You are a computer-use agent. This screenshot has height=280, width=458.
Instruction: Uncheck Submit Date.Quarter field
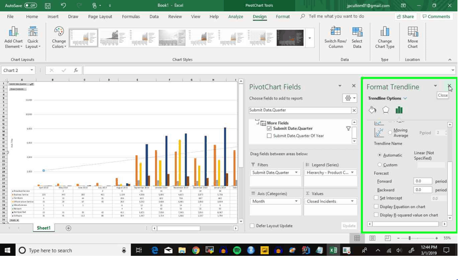coord(269,128)
